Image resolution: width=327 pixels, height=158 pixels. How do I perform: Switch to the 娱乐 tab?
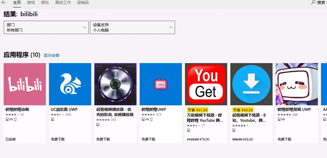[45, 3]
